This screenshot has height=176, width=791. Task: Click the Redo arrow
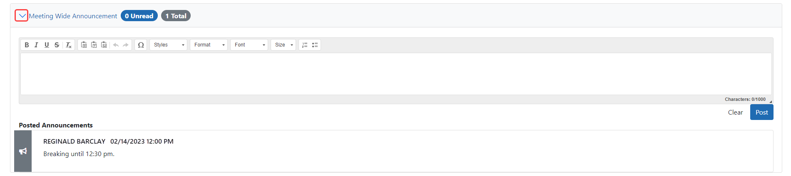click(x=126, y=45)
